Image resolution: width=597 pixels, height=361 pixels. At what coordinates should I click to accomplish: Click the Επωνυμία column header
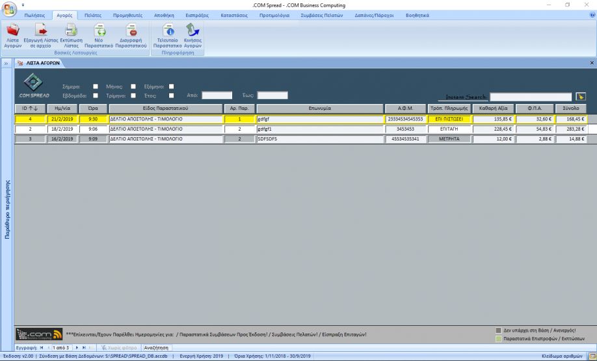pos(320,109)
